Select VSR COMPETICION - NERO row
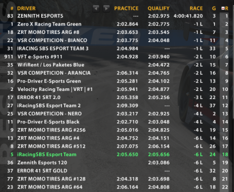This screenshot has width=234, height=192. [x=117, y=114]
